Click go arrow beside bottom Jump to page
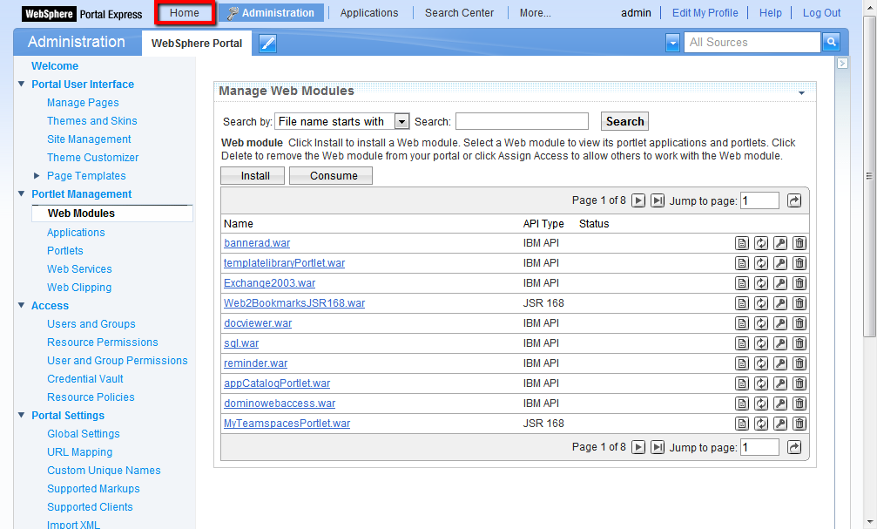 click(x=794, y=447)
